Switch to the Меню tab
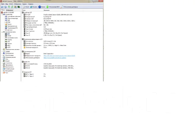Screen dimensions: 195x133 pos(3,10)
